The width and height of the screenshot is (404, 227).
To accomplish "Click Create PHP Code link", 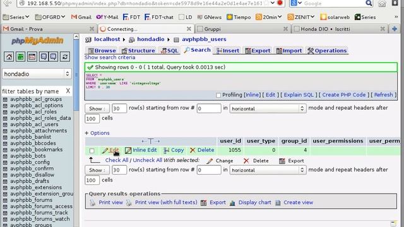I will click(343, 95).
